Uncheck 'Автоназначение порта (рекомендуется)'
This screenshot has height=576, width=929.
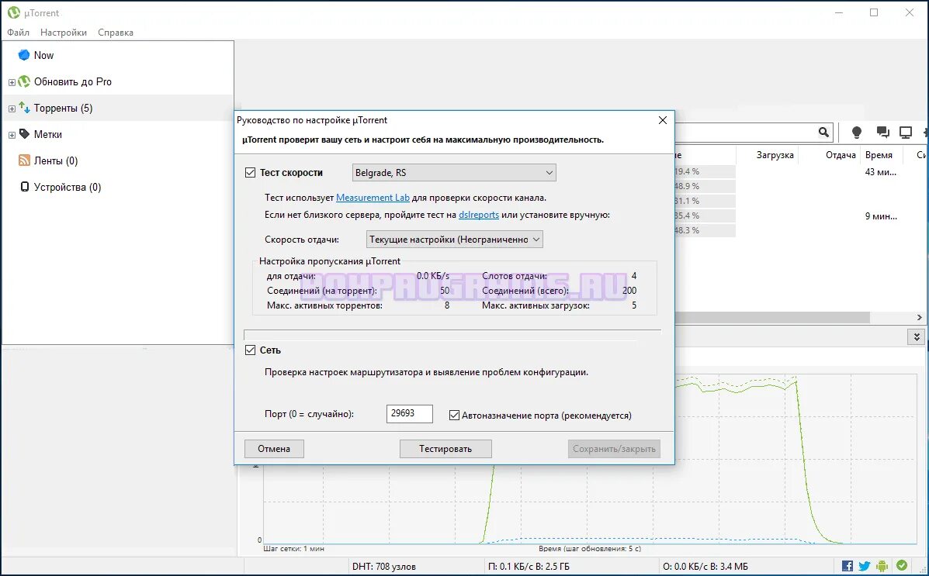click(455, 416)
